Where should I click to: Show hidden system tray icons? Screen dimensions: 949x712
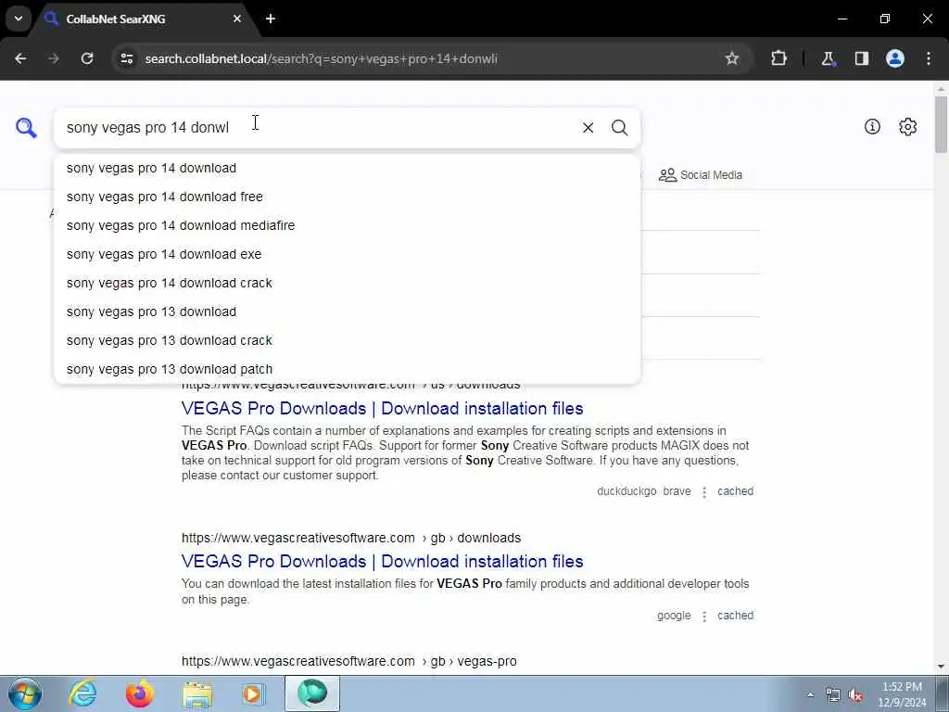(810, 694)
